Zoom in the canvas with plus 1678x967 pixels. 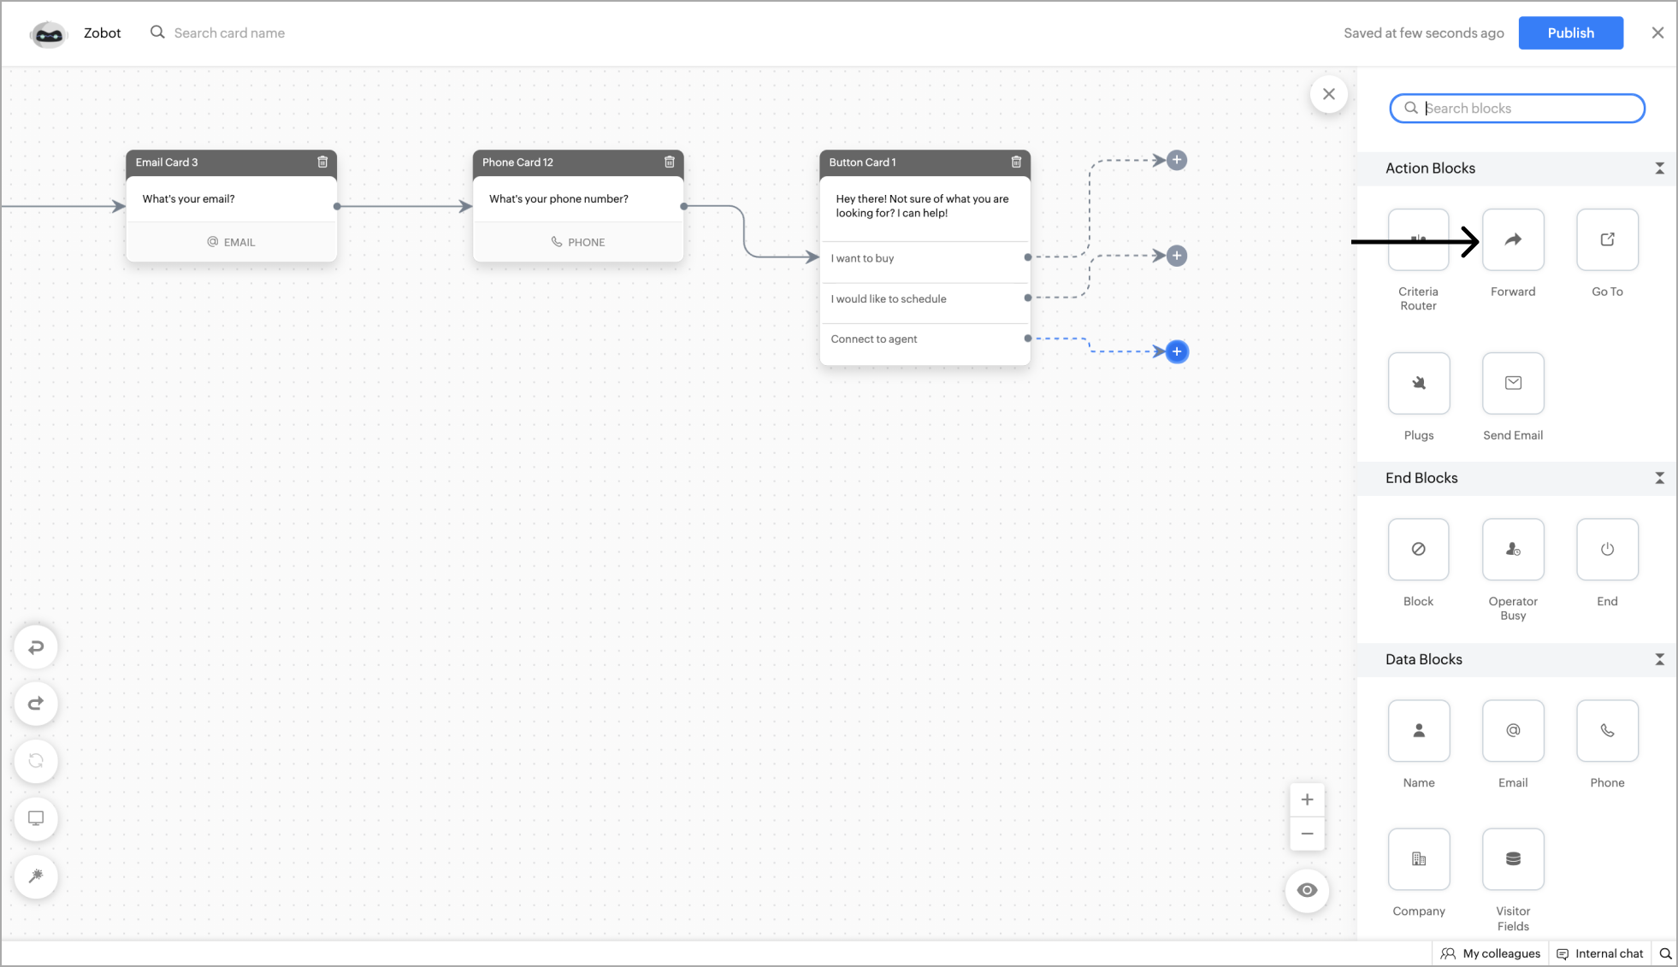click(x=1307, y=800)
